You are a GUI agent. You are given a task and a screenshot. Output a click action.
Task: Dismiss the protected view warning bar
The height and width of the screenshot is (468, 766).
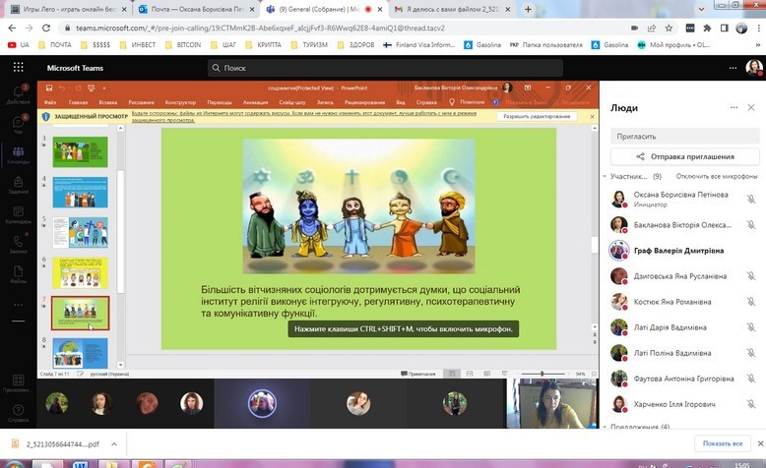(592, 117)
